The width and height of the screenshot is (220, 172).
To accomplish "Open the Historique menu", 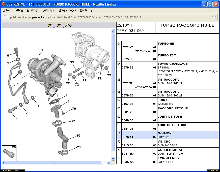I will [x=48, y=10].
